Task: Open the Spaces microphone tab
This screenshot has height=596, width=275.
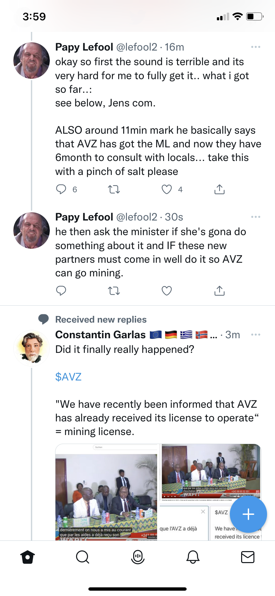Action: pyautogui.click(x=138, y=557)
